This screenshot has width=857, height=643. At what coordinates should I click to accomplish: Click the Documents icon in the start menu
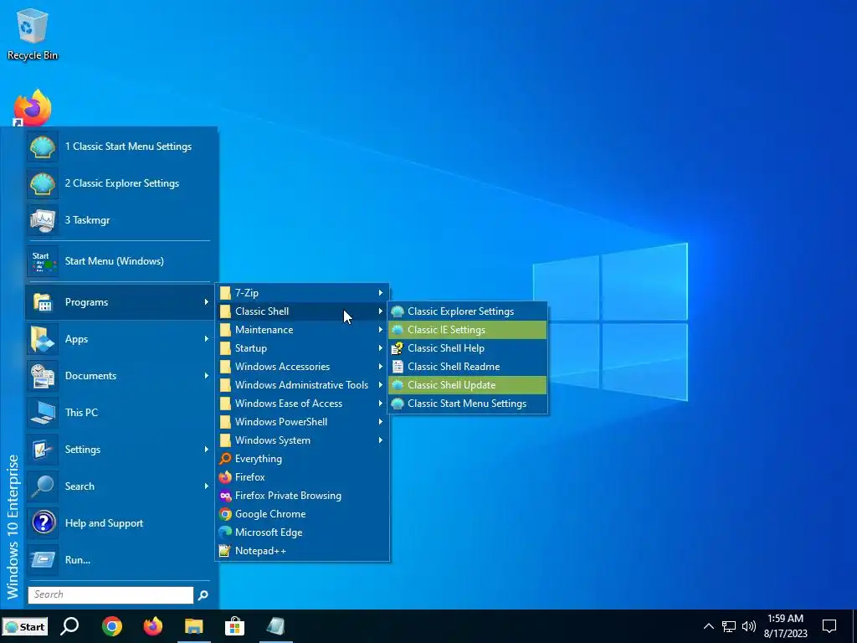pyautogui.click(x=43, y=376)
